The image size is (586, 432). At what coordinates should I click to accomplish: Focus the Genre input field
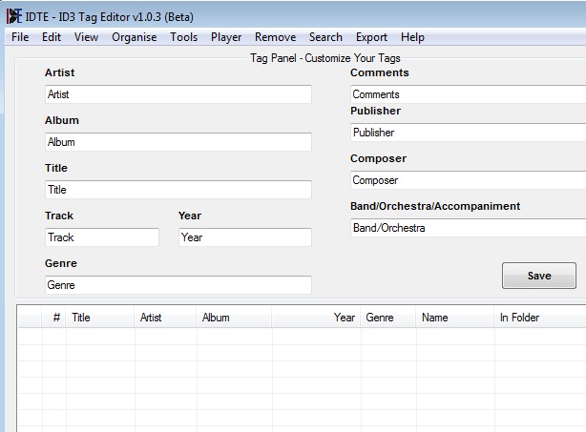click(x=178, y=285)
